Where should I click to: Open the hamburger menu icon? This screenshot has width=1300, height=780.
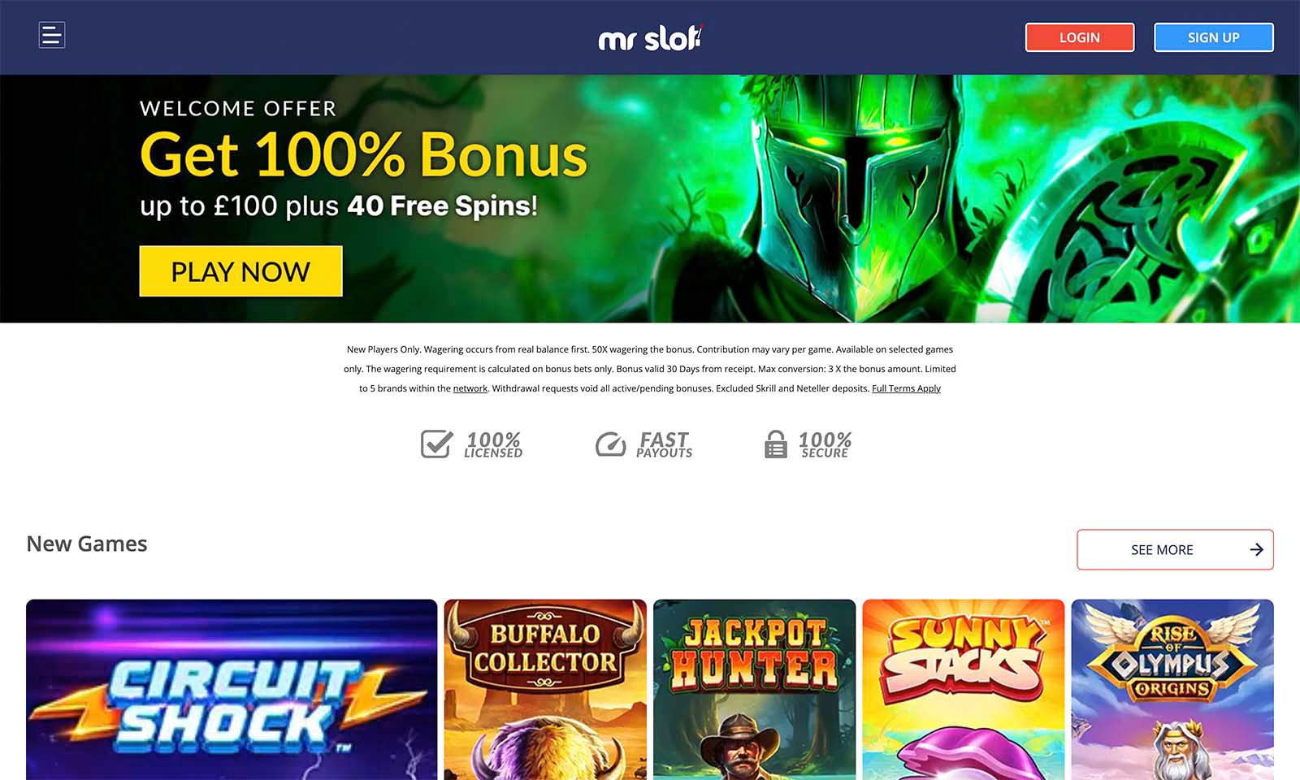52,35
